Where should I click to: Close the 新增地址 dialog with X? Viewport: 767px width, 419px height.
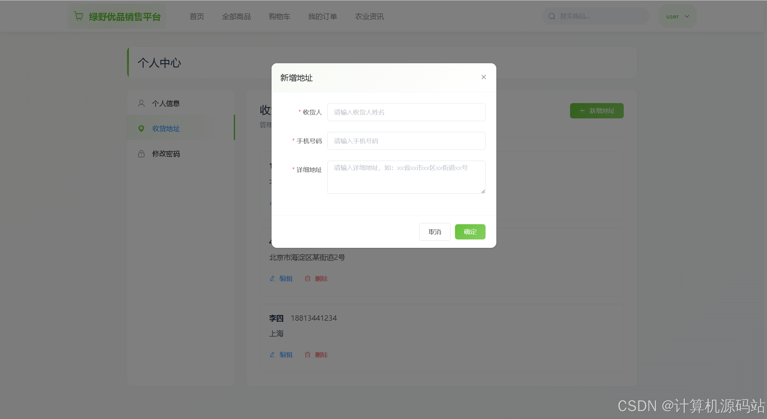483,77
